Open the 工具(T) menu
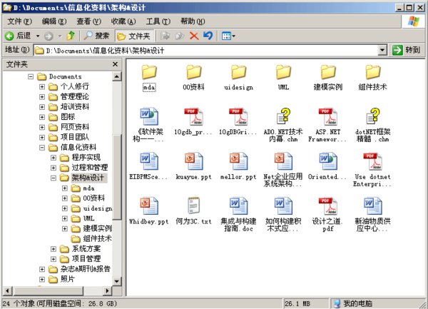This screenshot has height=309, width=428. [x=158, y=21]
